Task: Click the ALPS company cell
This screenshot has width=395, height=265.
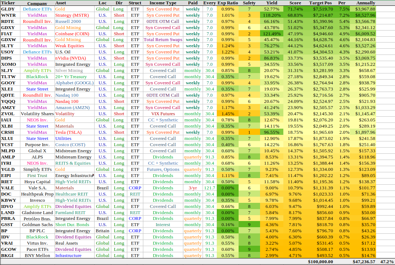Action: point(37,157)
